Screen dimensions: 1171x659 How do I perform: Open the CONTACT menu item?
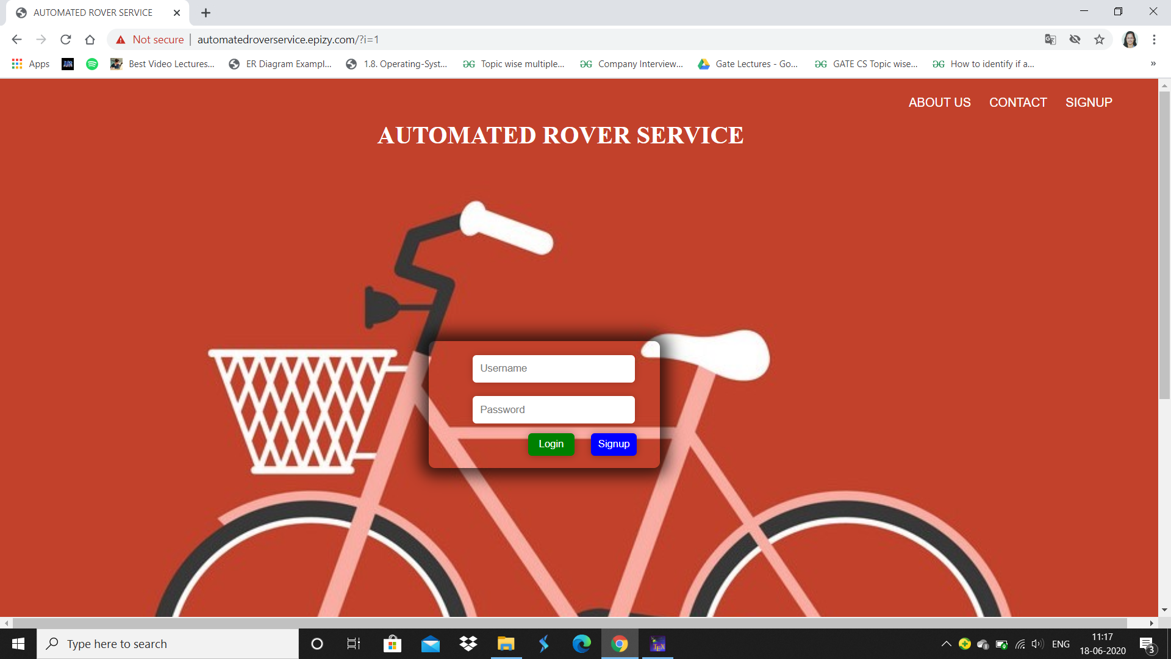1017,103
